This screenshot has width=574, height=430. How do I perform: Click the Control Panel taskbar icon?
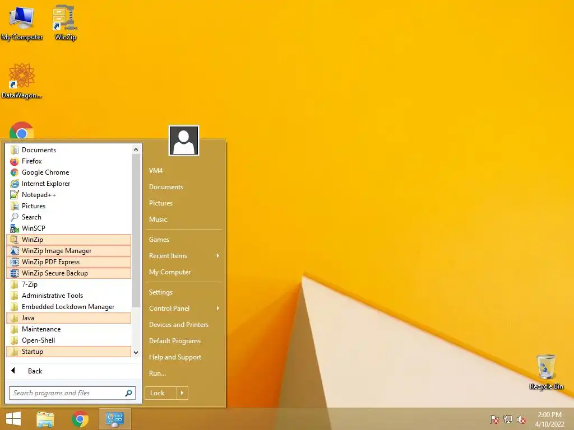point(115,419)
